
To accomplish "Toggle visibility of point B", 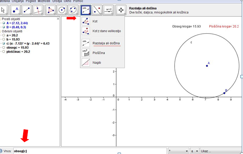I will [4, 27].
